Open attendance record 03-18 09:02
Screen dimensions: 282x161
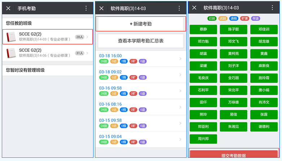[141, 75]
